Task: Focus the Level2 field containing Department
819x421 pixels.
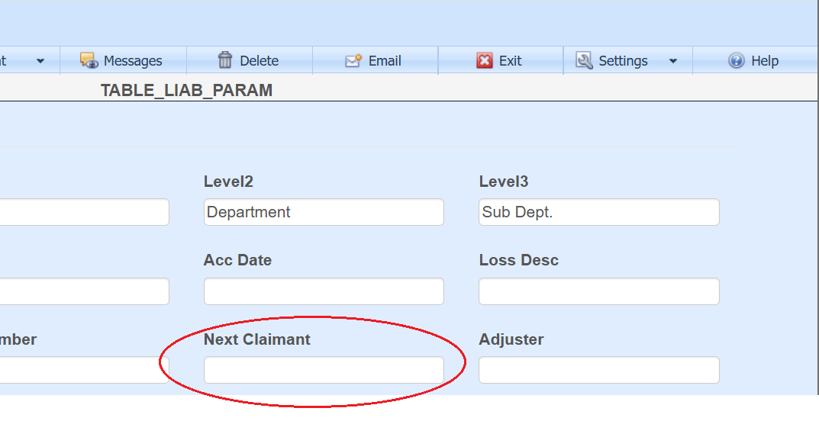Action: pyautogui.click(x=324, y=212)
